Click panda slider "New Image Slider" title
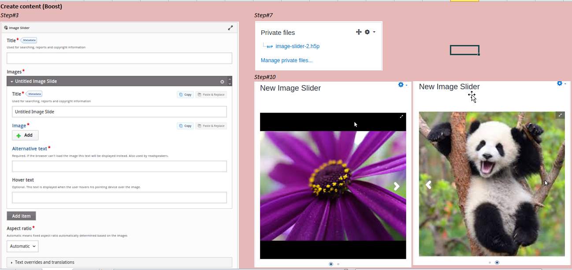Viewport: 572px width, 270px height. tap(449, 87)
